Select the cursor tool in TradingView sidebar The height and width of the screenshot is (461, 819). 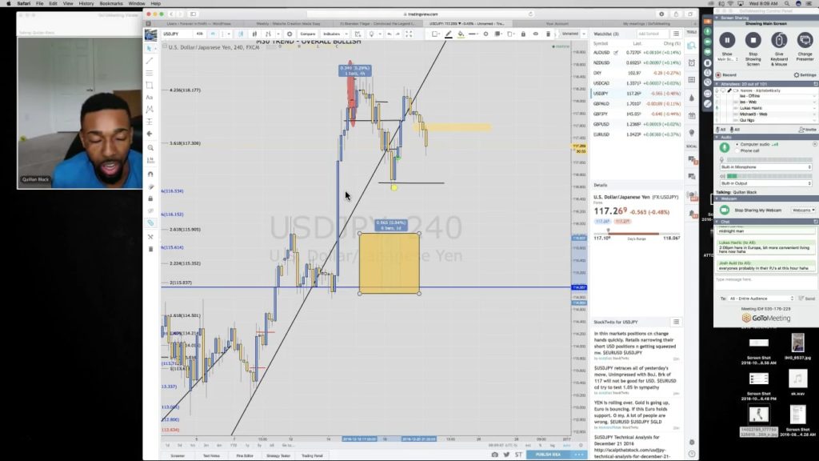[150, 48]
